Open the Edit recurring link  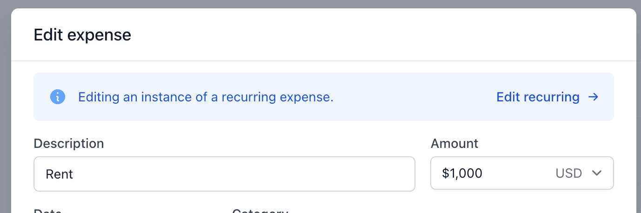pos(548,97)
